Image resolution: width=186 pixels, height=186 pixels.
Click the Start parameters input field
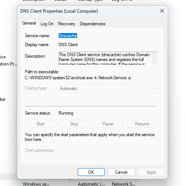tap(111, 150)
